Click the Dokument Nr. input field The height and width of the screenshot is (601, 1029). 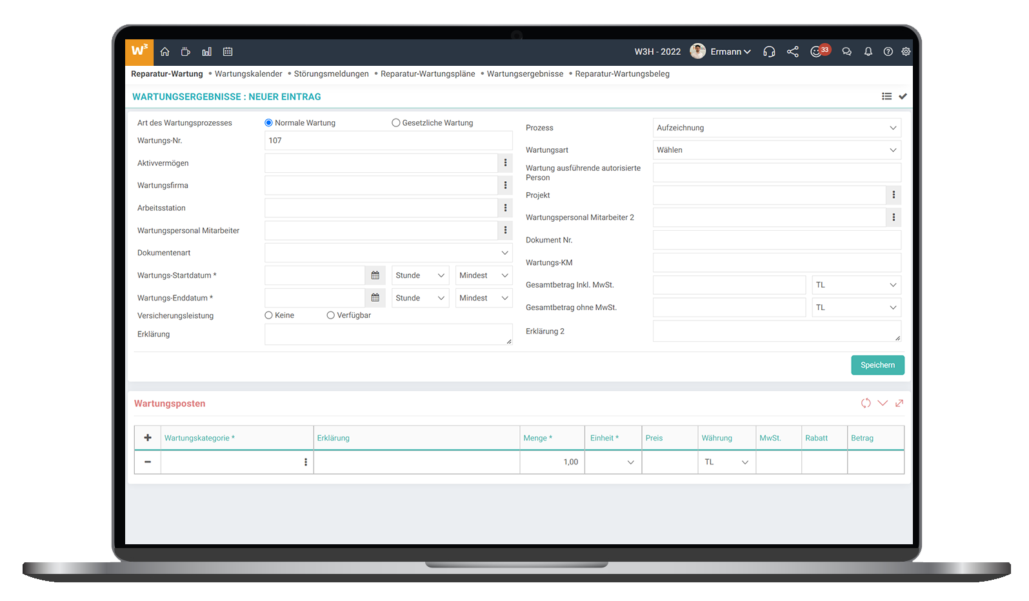coord(777,240)
